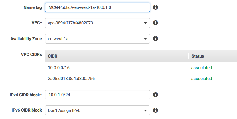Screen dimensions: 237x119
Task: Click the Status column header
Action: 197,56
